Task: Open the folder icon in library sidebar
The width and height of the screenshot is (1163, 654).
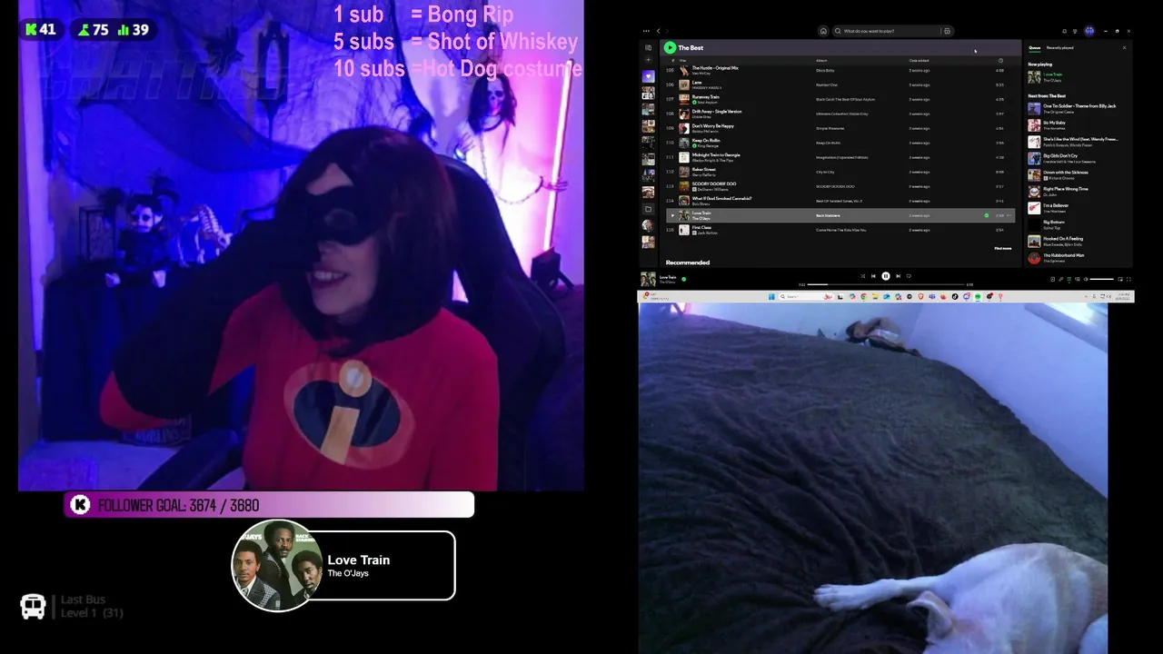Action: point(648,209)
